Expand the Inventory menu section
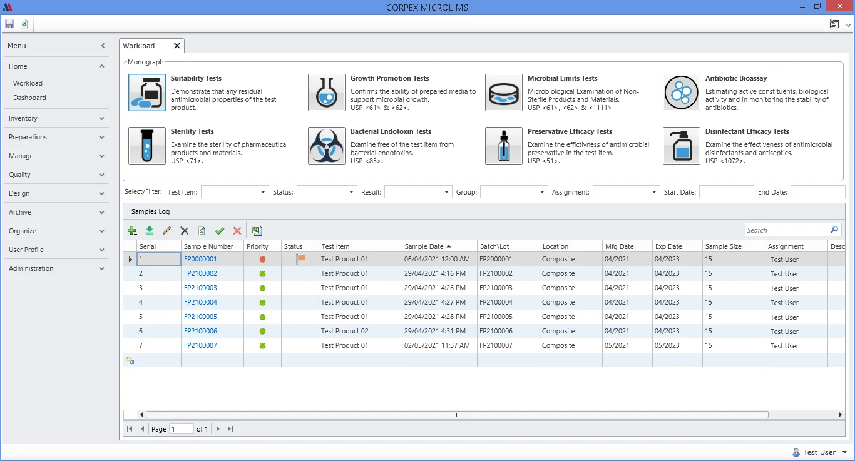This screenshot has width=855, height=461. point(56,118)
